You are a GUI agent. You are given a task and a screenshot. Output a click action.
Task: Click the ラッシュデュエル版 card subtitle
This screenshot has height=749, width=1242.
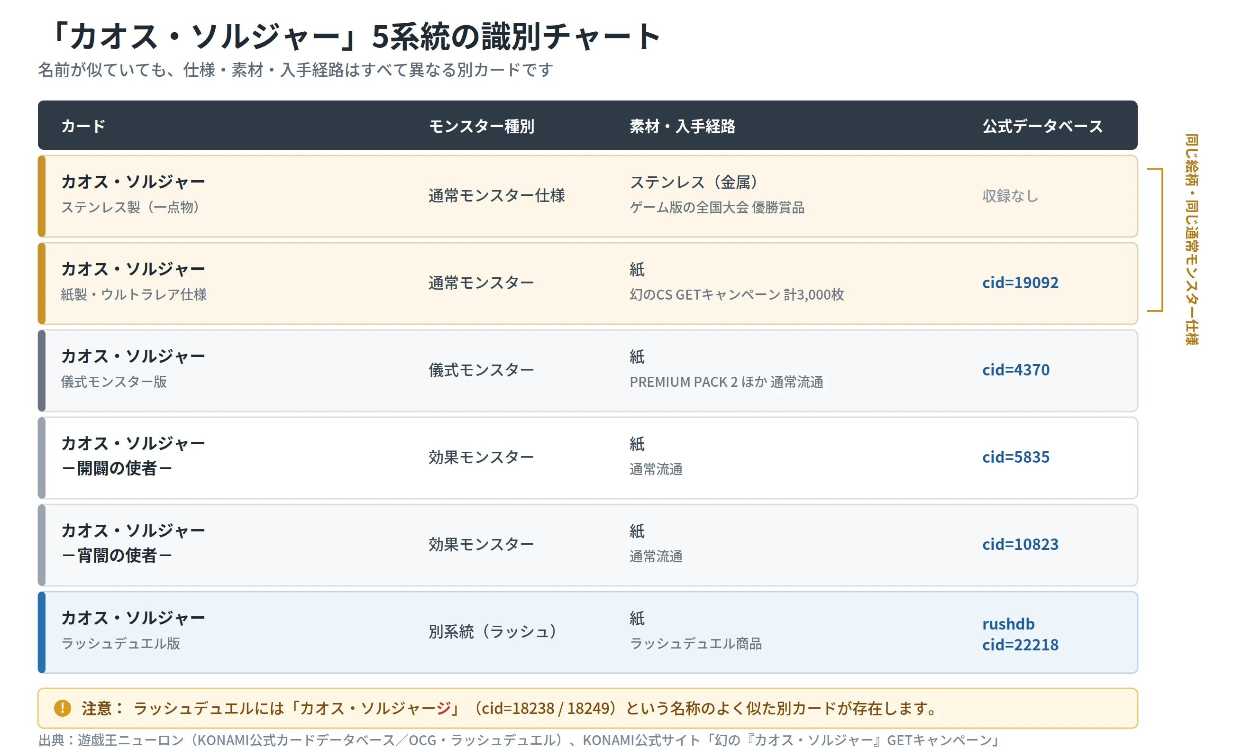[120, 643]
